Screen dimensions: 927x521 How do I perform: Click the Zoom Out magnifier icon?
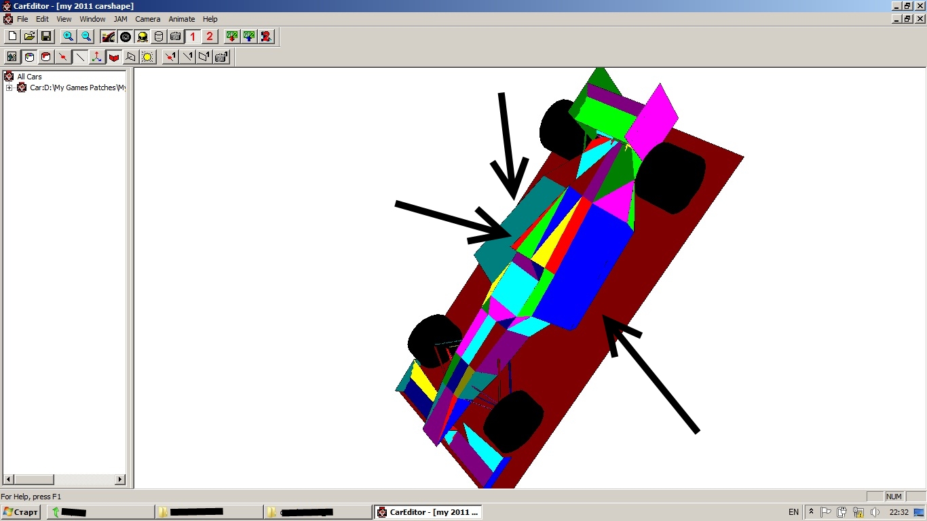pos(86,37)
